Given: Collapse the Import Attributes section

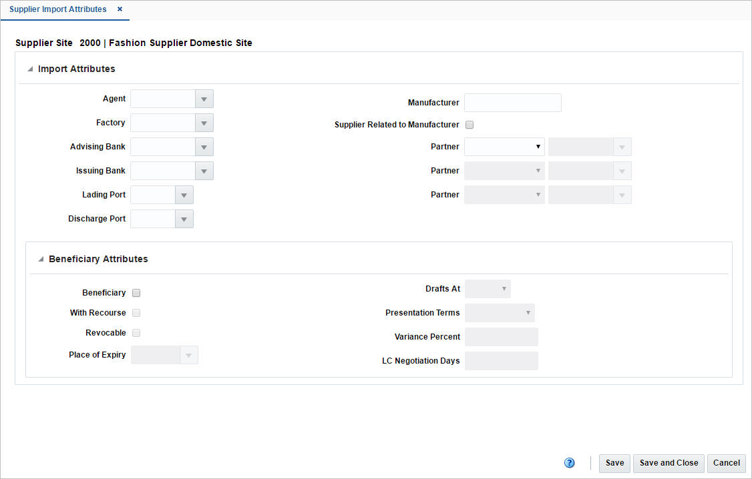Looking at the screenshot, I should tap(29, 68).
